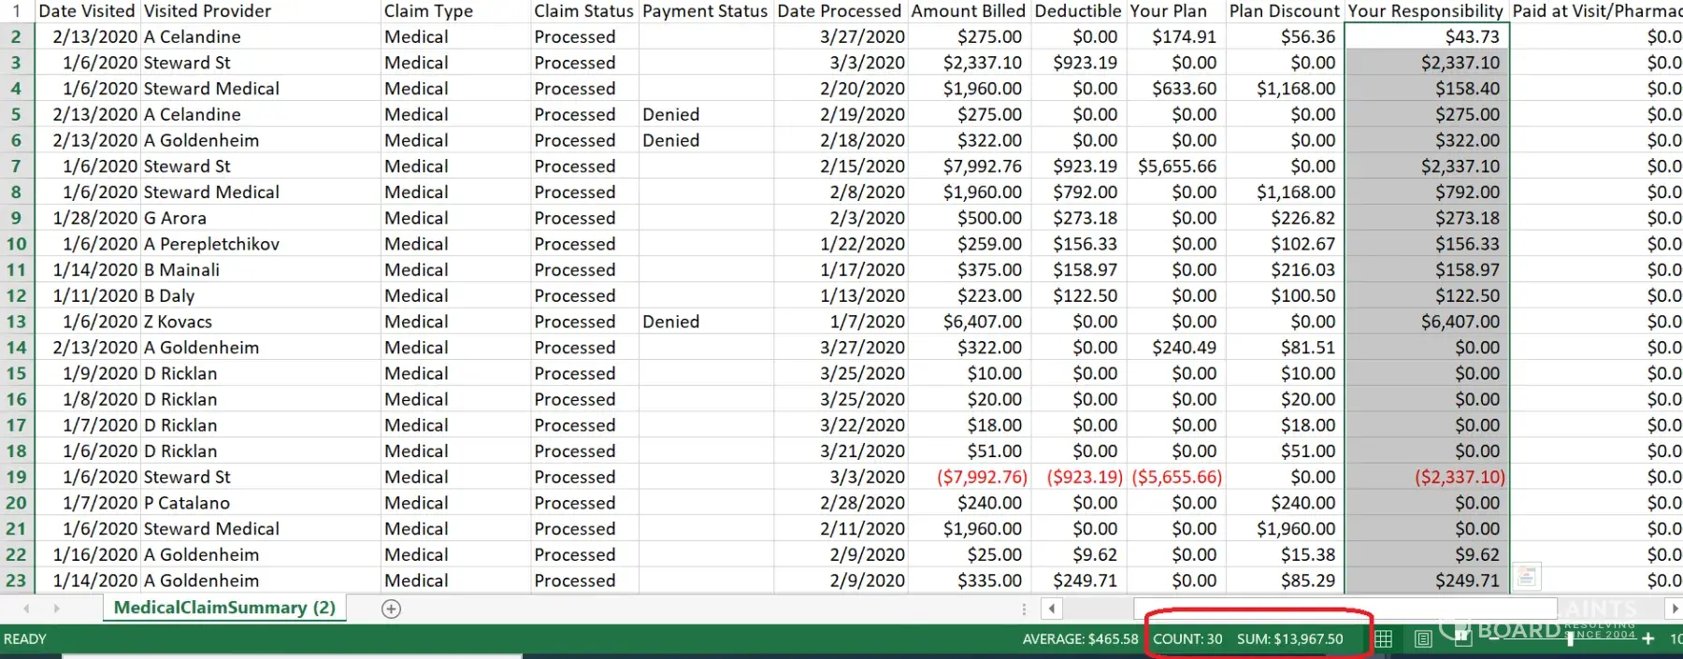
Task: Click the zoom in plus icon
Action: [x=1647, y=639]
